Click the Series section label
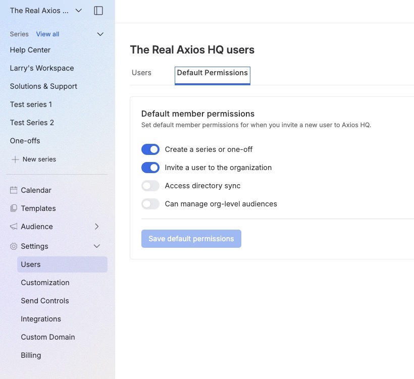414x379 pixels. click(x=19, y=34)
